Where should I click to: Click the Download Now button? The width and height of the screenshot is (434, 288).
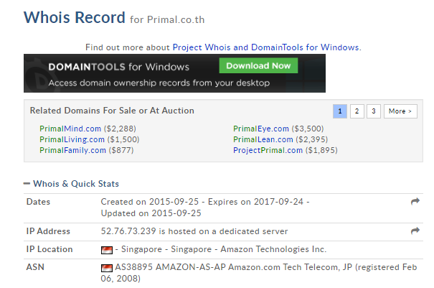pyautogui.click(x=258, y=65)
